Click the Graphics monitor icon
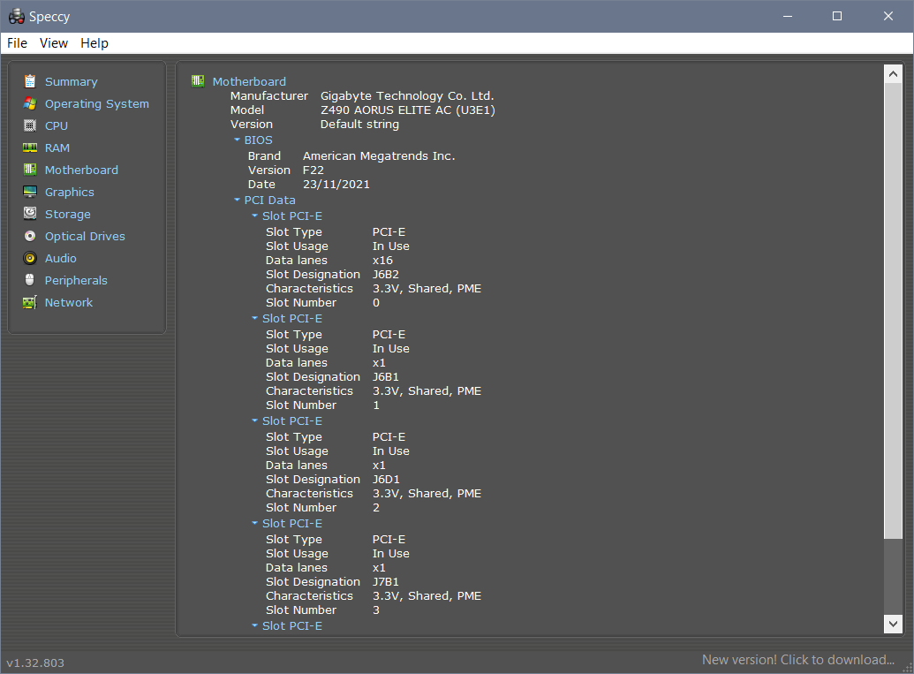Image resolution: width=914 pixels, height=674 pixels. [x=30, y=192]
